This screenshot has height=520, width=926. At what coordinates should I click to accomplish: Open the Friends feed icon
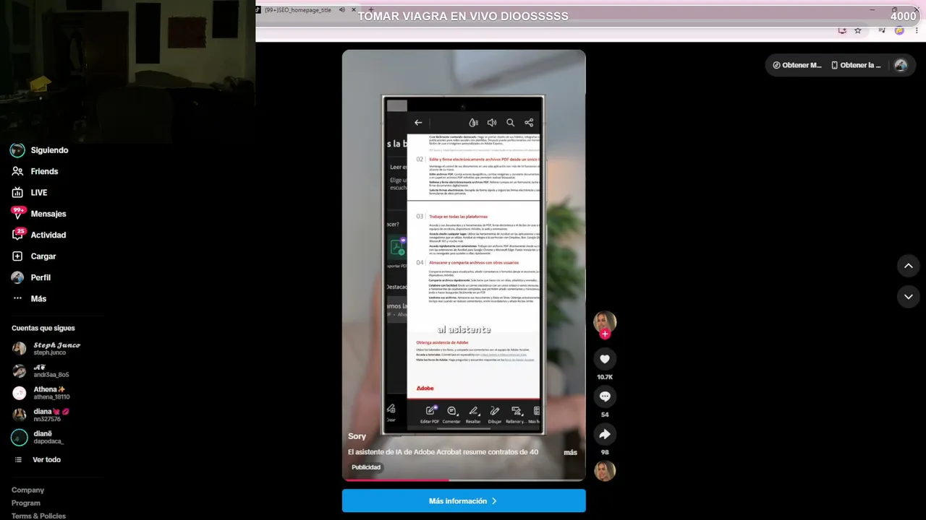click(17, 171)
